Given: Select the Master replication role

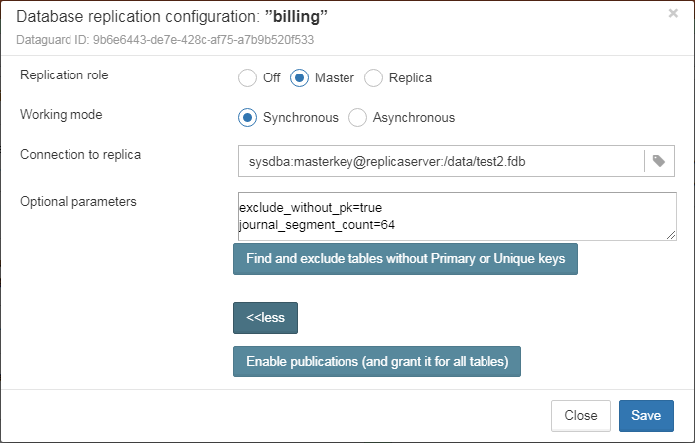Looking at the screenshot, I should point(299,78).
